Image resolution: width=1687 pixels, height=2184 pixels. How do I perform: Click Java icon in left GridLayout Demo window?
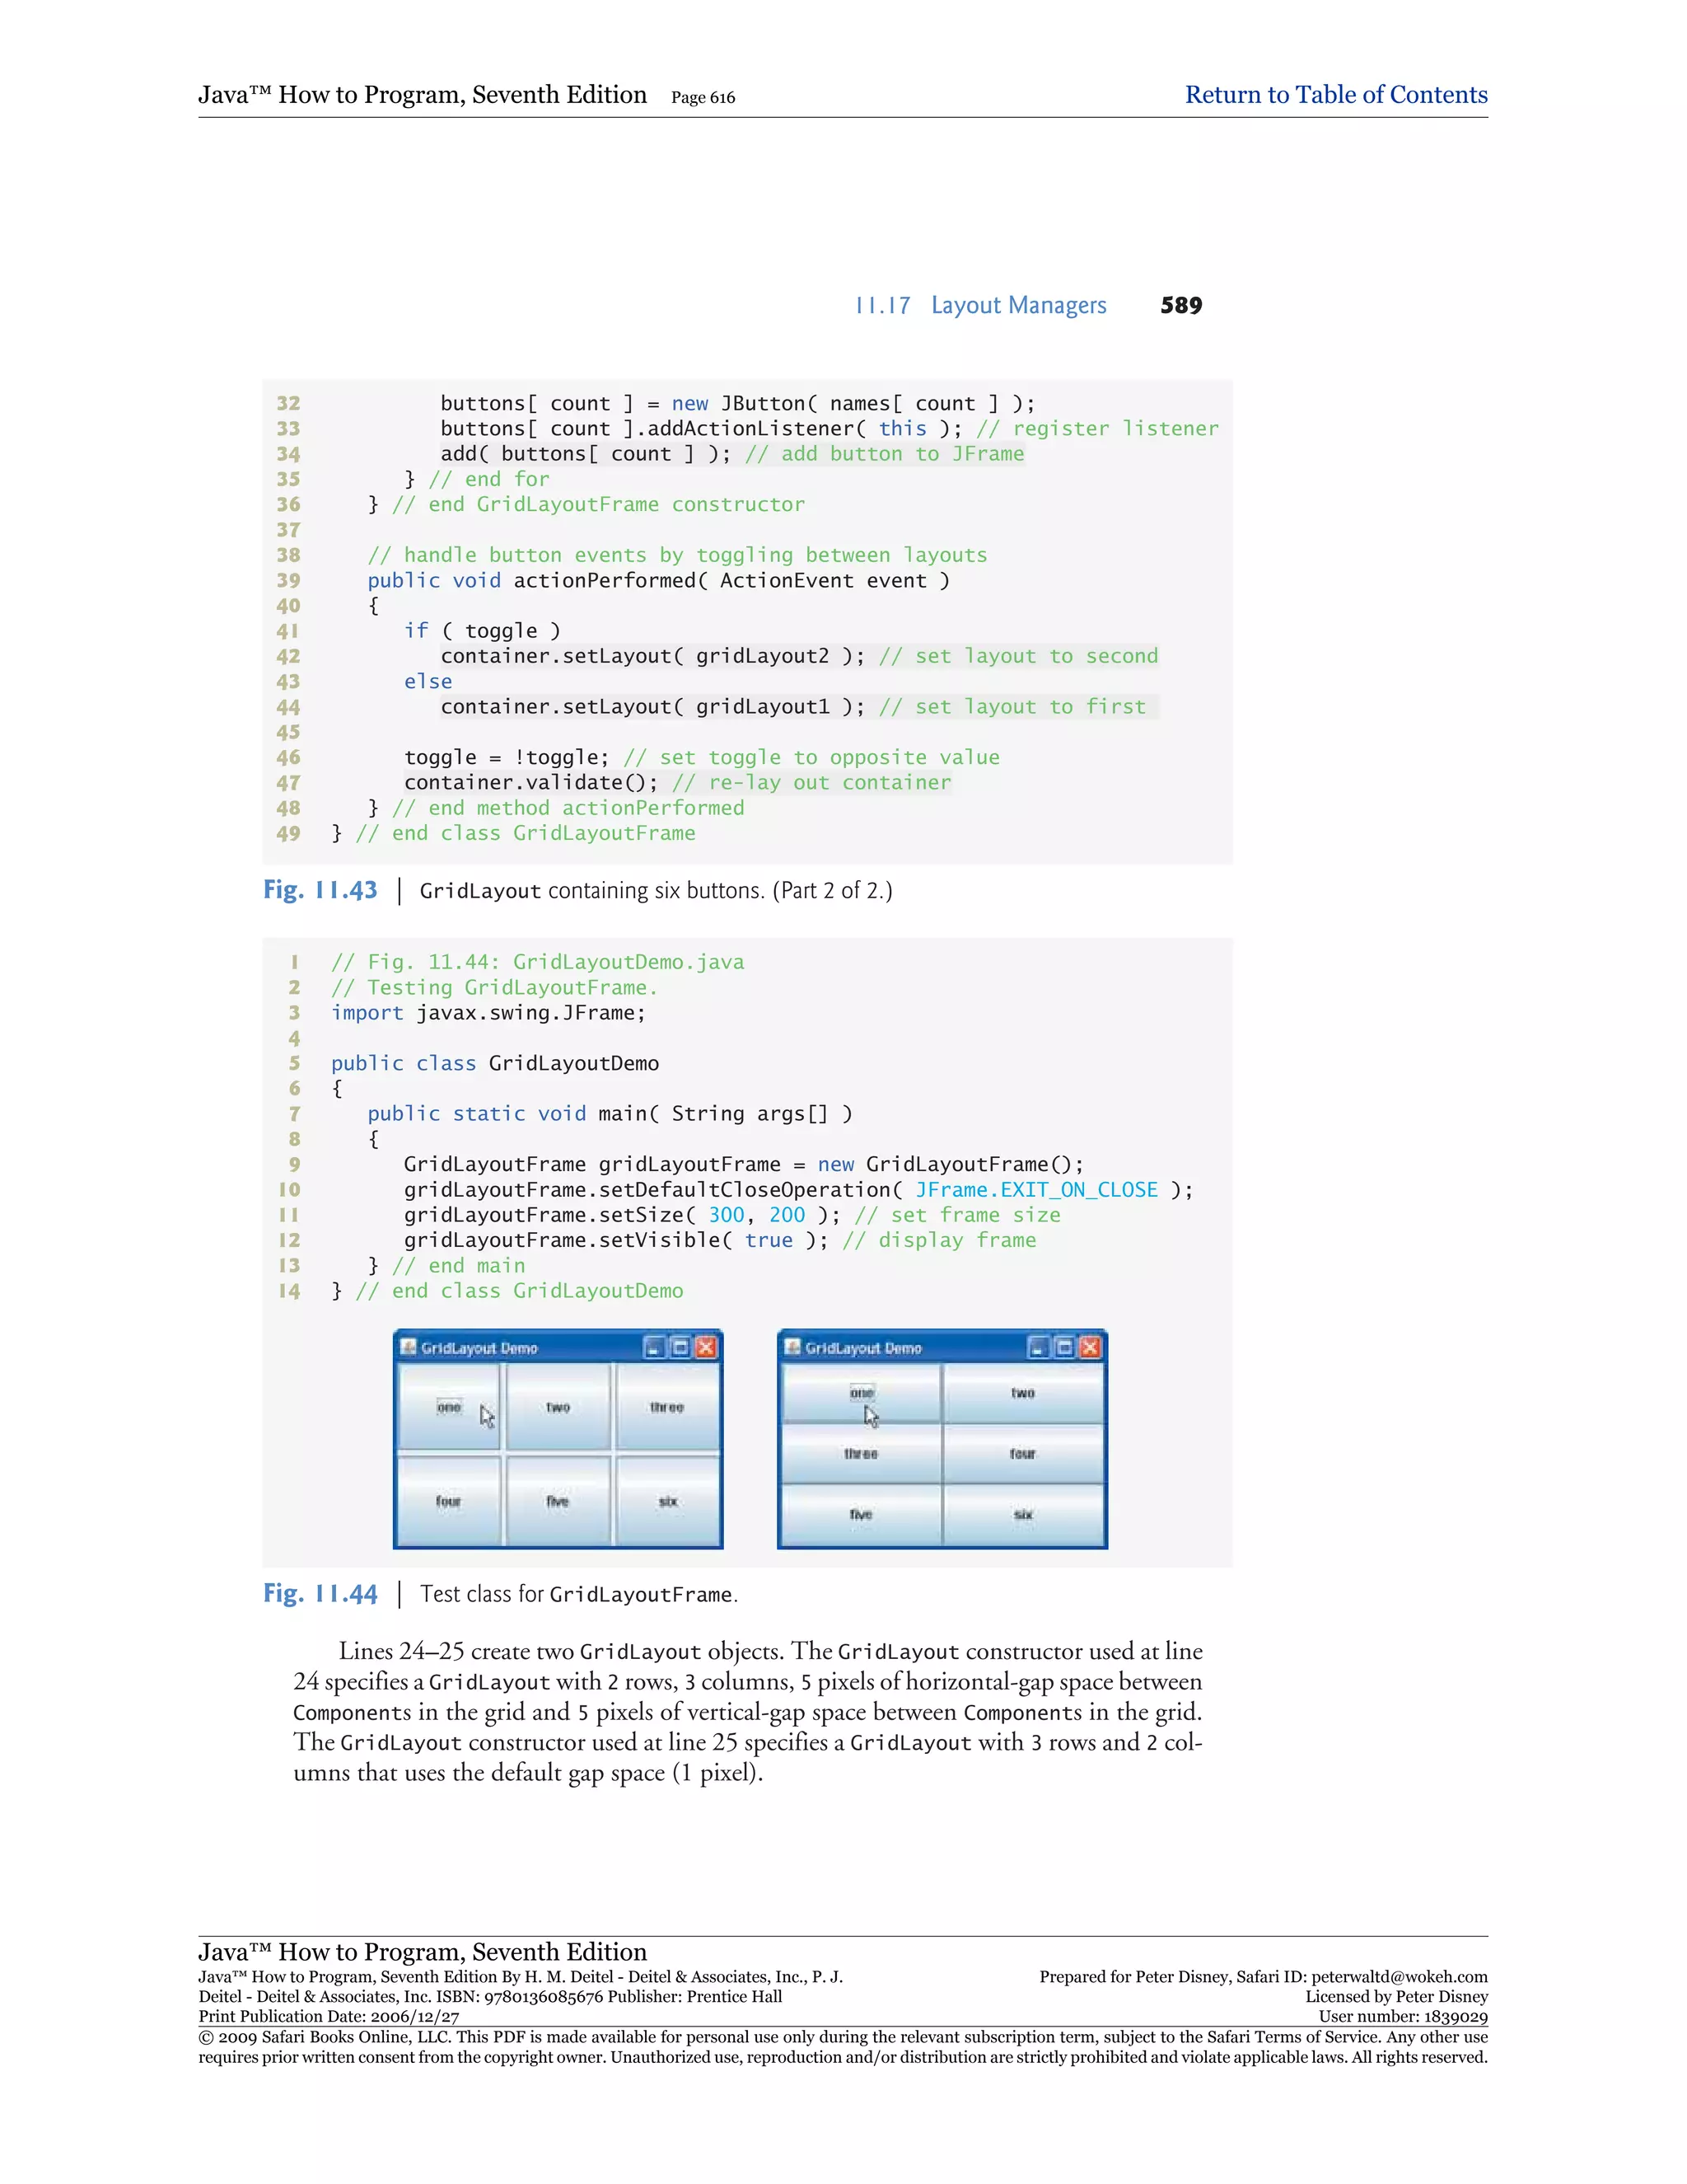(x=408, y=1347)
